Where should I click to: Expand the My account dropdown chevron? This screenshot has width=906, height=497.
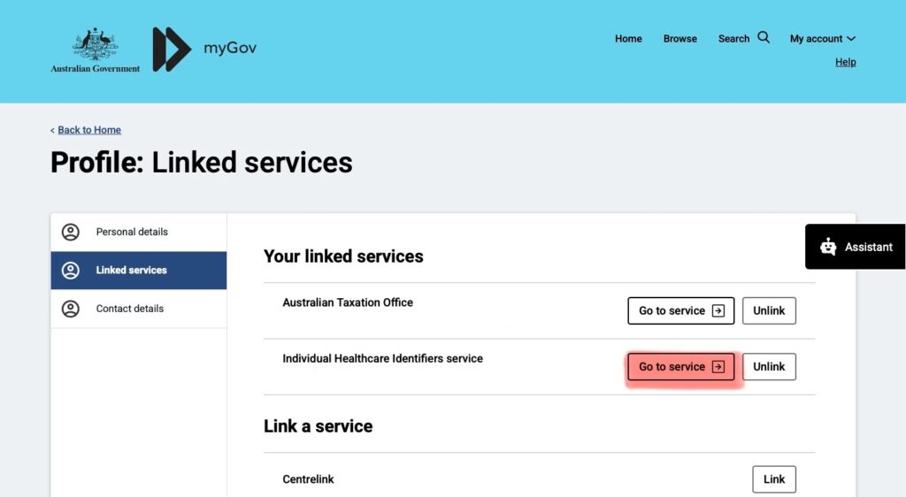[x=851, y=39]
